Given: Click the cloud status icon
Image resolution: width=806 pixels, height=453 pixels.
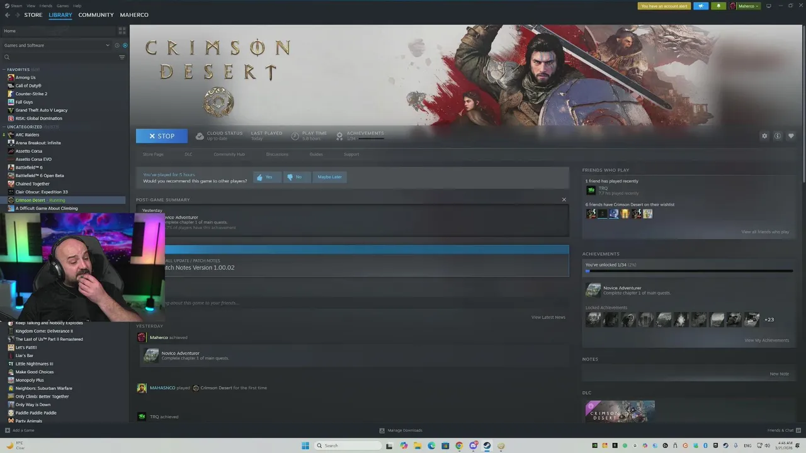Looking at the screenshot, I should pos(200,136).
